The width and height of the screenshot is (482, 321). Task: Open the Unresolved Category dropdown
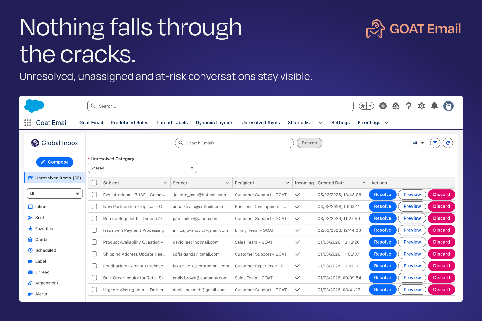coord(142,168)
